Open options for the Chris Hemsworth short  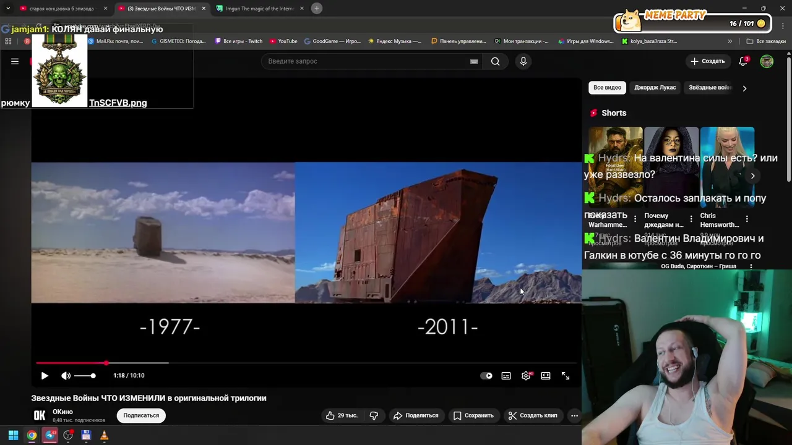pyautogui.click(x=747, y=219)
